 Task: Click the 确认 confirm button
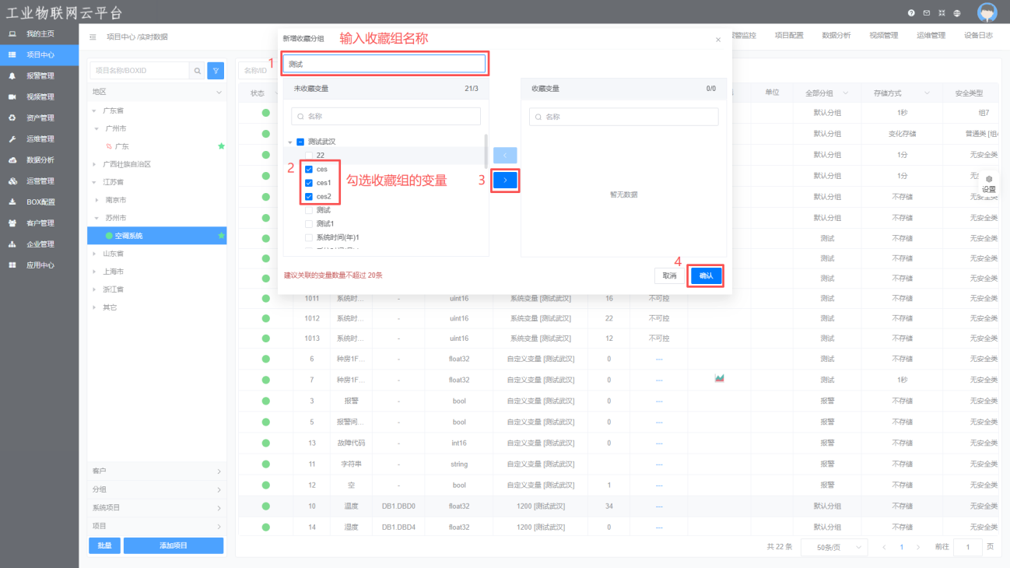coord(706,275)
